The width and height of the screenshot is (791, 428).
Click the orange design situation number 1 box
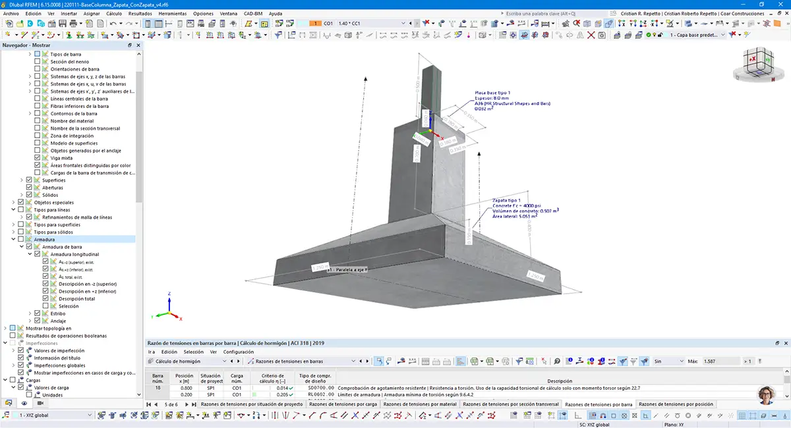[x=316, y=24]
